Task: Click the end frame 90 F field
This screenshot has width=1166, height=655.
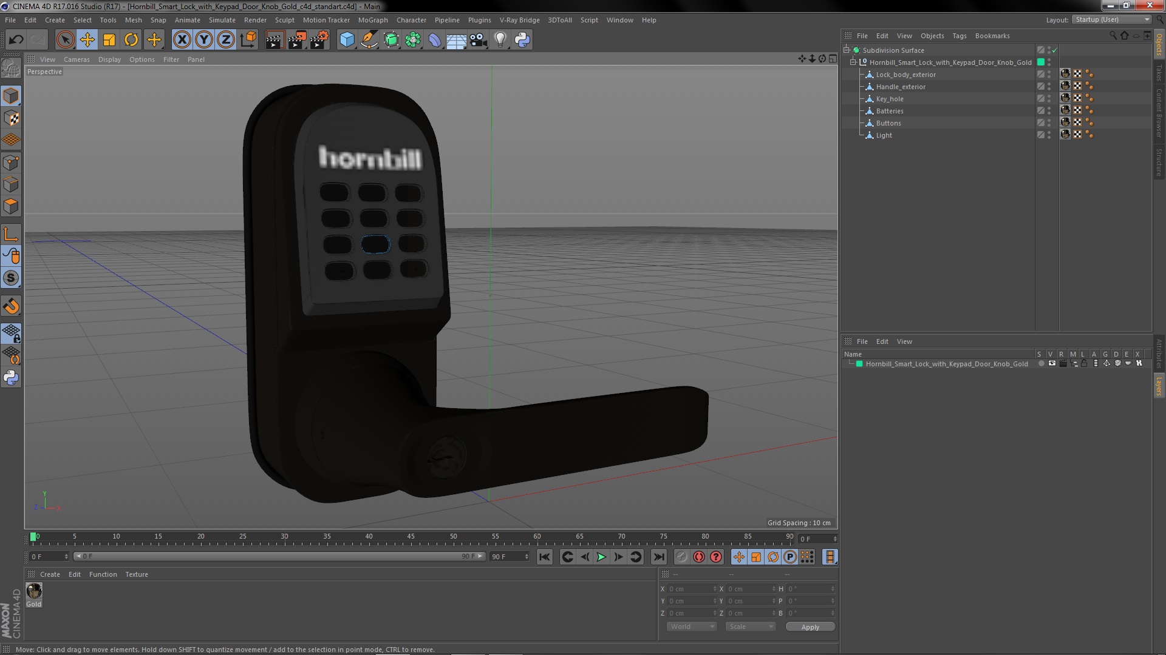Action: 510,557
